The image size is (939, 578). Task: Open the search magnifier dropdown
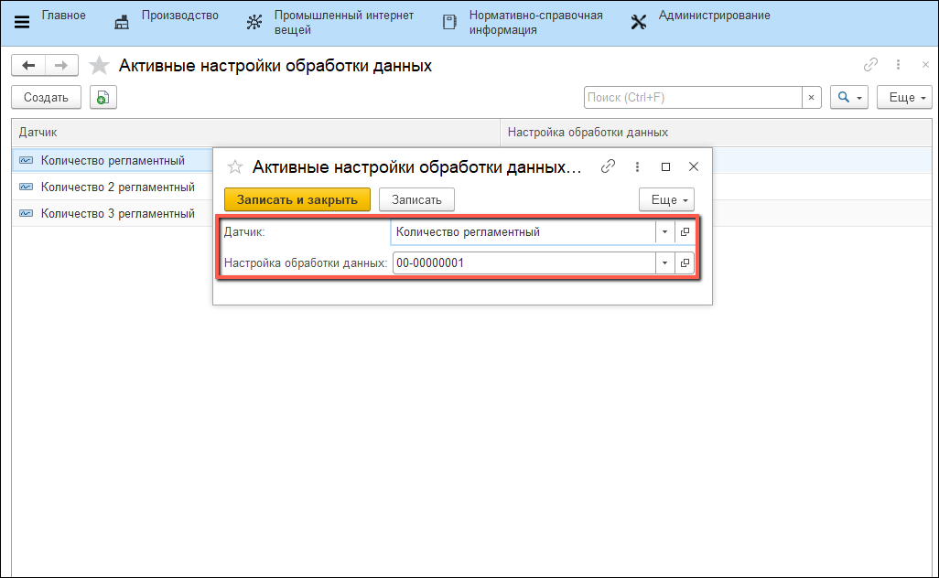coord(848,97)
